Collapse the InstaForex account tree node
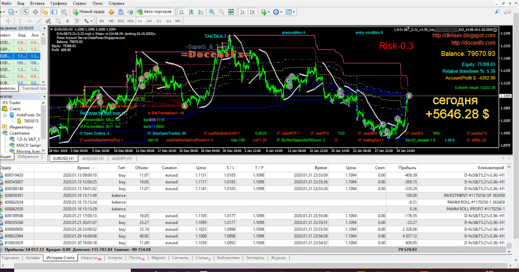This screenshot has width=519, height=272. click(5, 115)
